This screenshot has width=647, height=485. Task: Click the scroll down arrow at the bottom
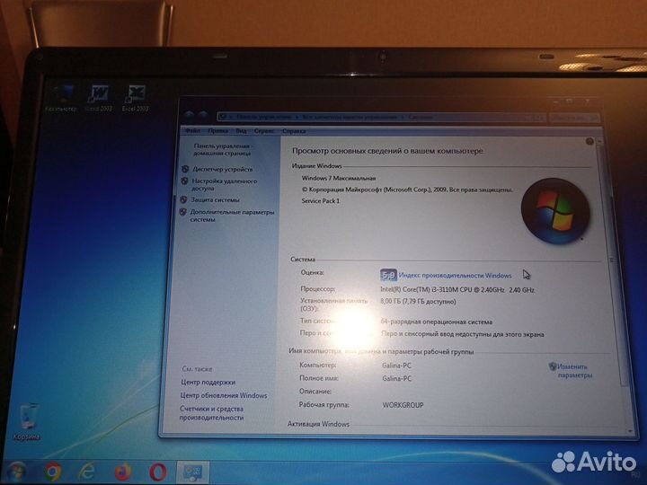(x=630, y=431)
